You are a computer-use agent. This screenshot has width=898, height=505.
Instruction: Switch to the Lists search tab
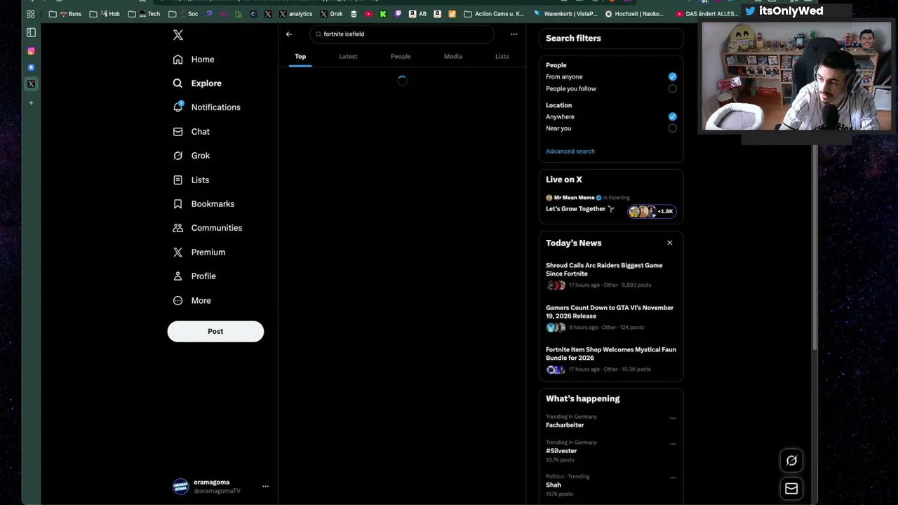pos(502,56)
